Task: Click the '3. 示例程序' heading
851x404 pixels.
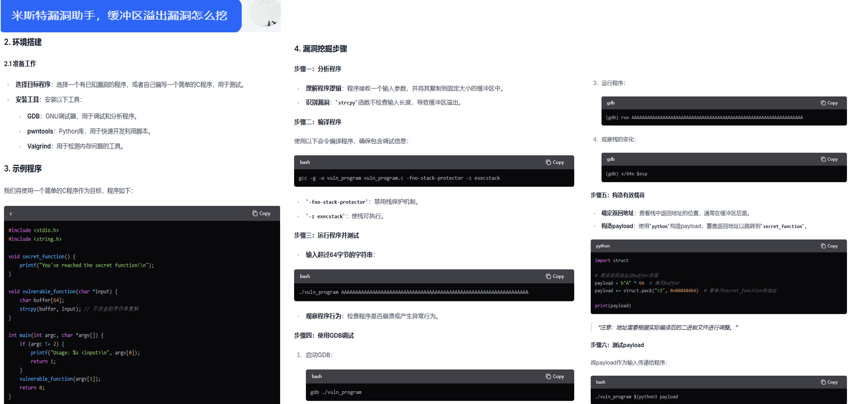Action: [23, 169]
